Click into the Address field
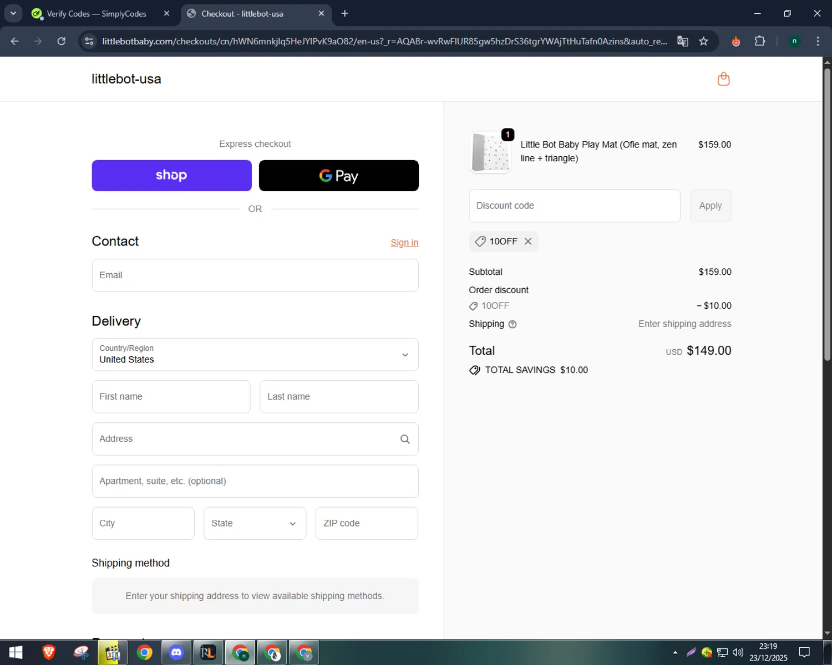 pyautogui.click(x=255, y=439)
